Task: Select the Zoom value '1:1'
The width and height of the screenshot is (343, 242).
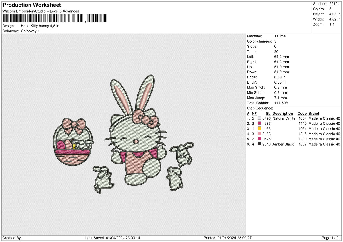Action: tap(332, 24)
